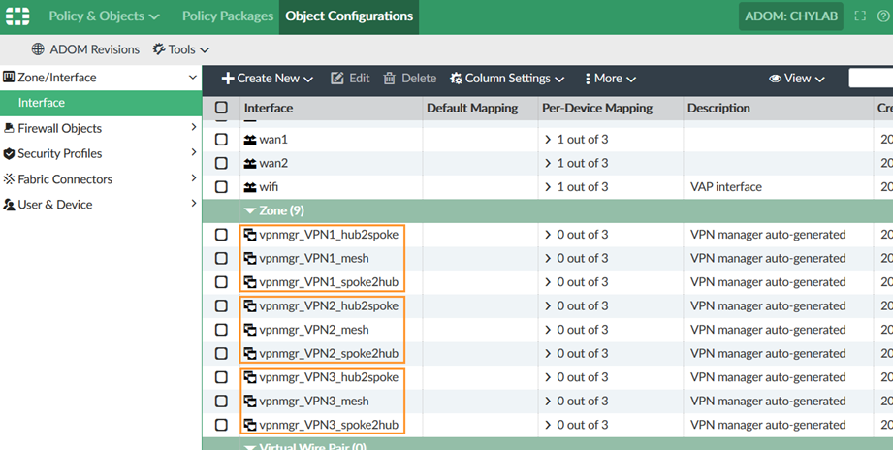Click the vpnmgr_VPN2_mesh zone icon
Screen dimensions: 893x450
click(250, 330)
